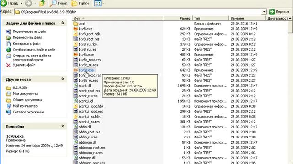Click 'Удалить файл' task link
This screenshot has height=164, width=293.
pos(24,65)
